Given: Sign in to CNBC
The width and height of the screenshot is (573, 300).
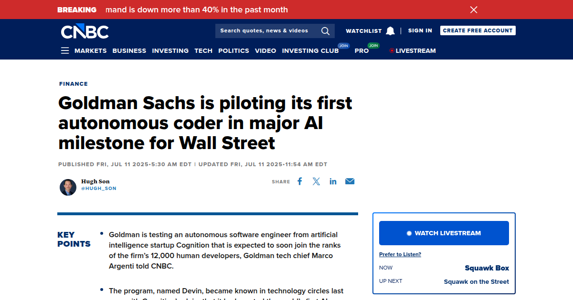Looking at the screenshot, I should pos(420,30).
